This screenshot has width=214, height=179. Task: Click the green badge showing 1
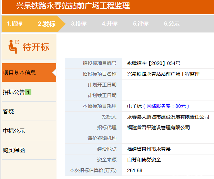click(x=28, y=92)
